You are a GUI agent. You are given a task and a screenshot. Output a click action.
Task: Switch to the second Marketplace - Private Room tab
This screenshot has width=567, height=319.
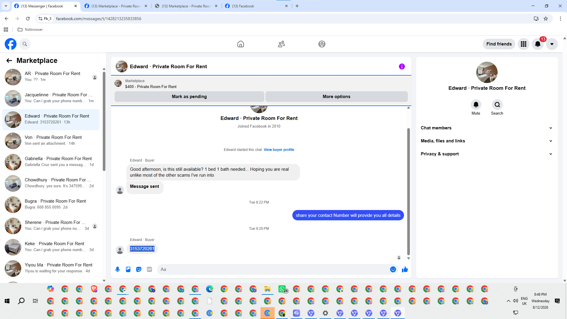pyautogui.click(x=186, y=6)
